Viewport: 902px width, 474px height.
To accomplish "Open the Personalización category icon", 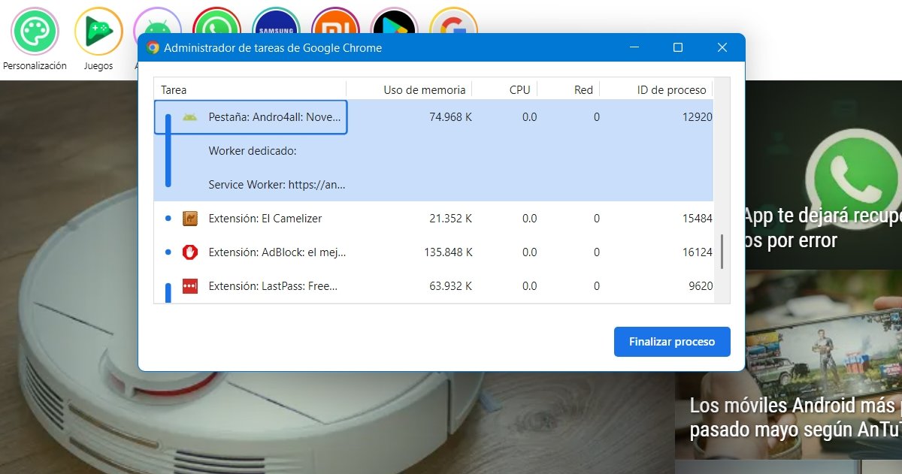I will tap(35, 32).
